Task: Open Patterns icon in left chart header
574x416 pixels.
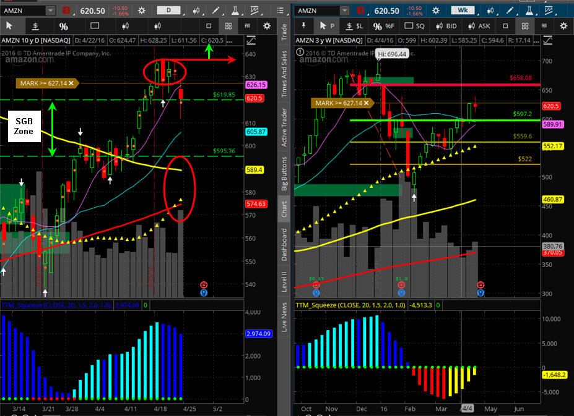Action: pos(254,11)
